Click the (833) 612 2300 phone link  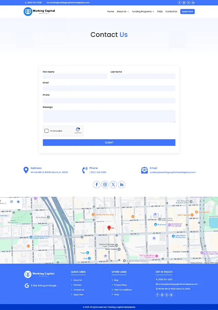tap(98, 172)
